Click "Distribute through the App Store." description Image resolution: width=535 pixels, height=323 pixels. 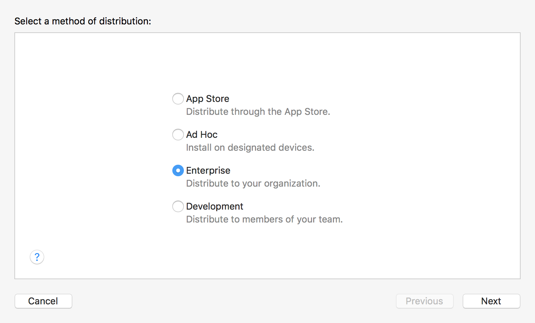[258, 112]
